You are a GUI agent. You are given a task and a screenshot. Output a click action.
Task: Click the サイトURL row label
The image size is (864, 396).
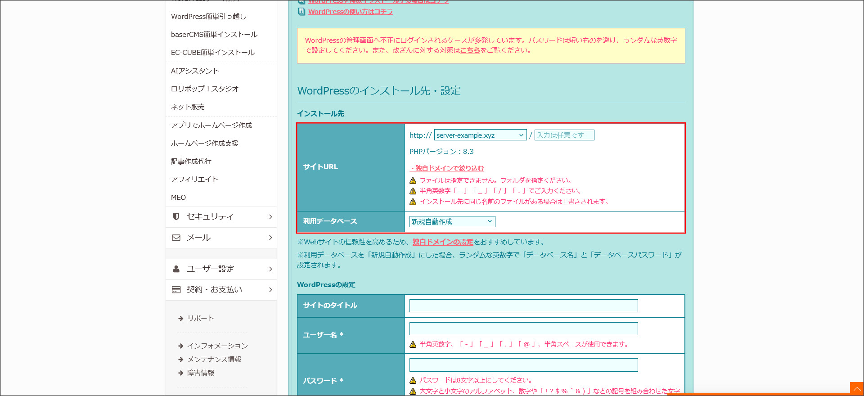point(320,167)
